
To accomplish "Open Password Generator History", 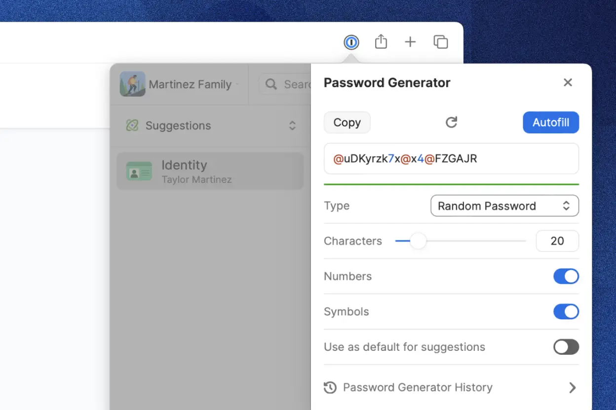I will tap(451, 388).
